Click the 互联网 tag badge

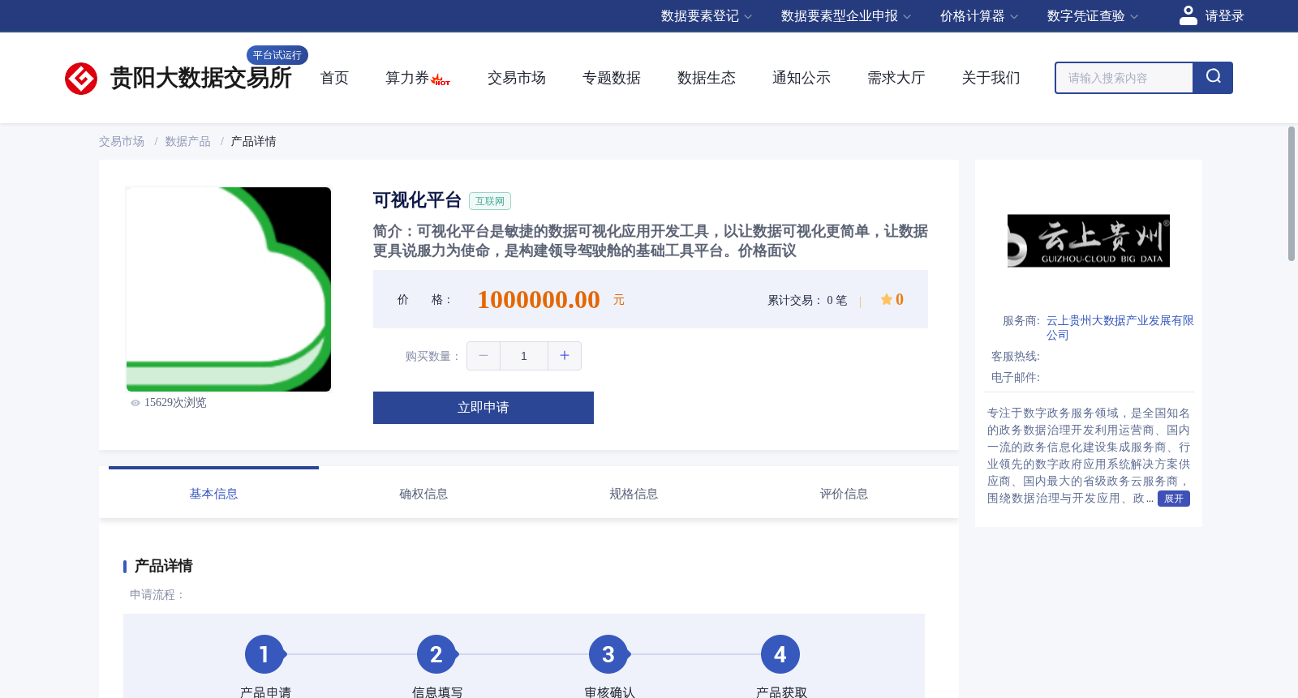tap(490, 201)
